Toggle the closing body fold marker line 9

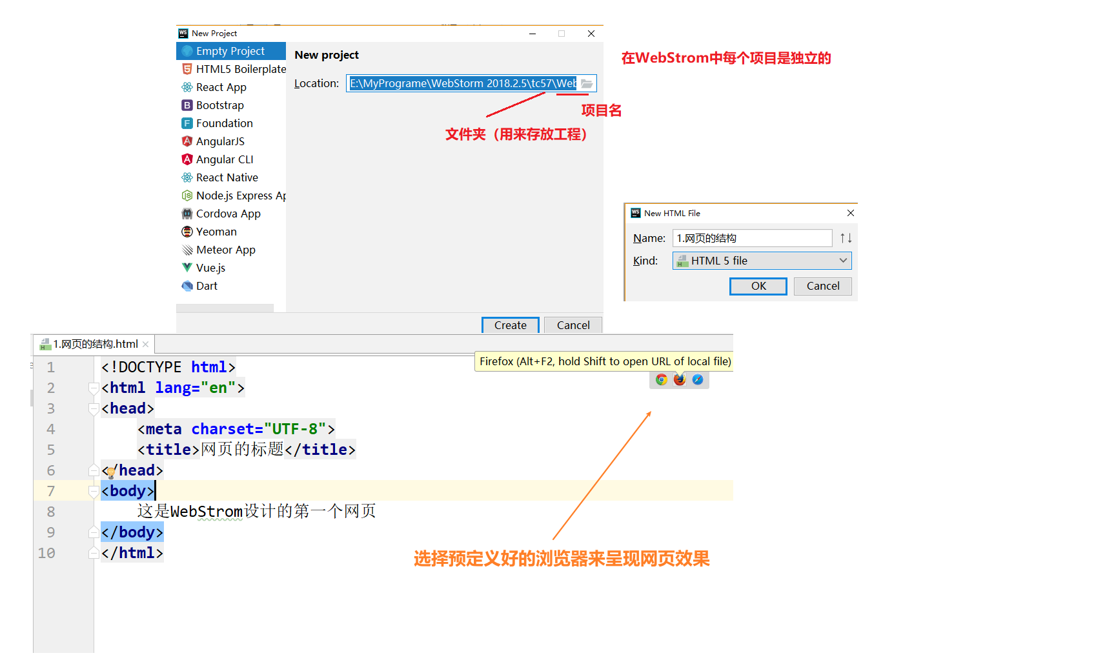click(94, 532)
